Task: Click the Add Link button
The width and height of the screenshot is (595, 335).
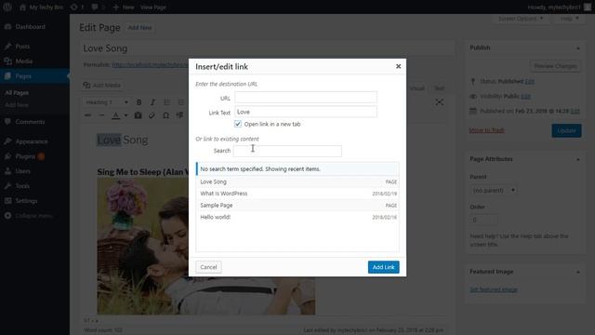Action: tap(383, 267)
